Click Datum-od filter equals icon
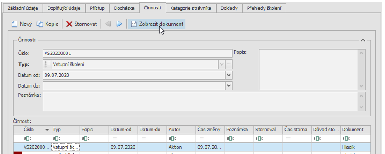The height and width of the screenshot is (154, 385). point(114,138)
